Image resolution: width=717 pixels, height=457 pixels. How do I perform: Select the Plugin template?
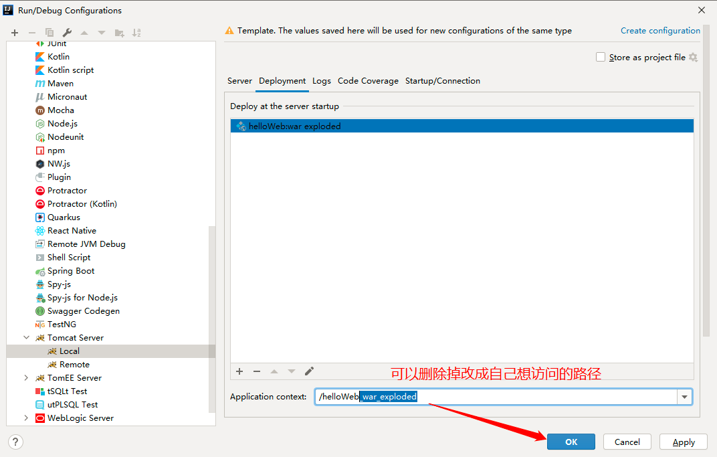tap(59, 177)
